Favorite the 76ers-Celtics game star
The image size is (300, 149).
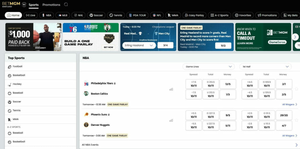click(x=296, y=89)
